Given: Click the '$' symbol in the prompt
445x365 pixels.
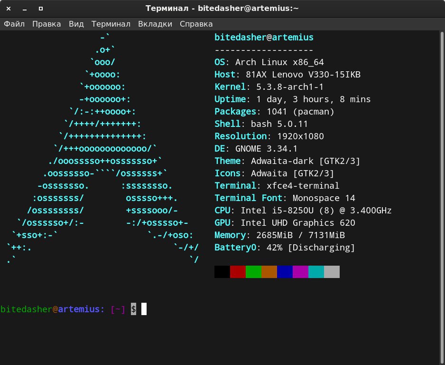Looking at the screenshot, I should [x=133, y=309].
